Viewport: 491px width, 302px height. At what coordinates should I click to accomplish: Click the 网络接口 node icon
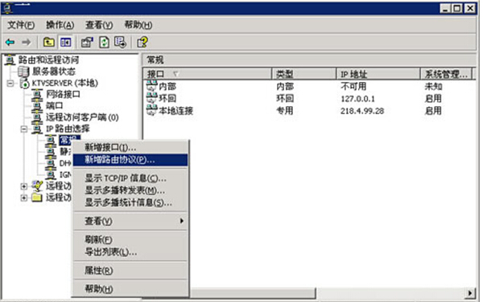(37, 94)
